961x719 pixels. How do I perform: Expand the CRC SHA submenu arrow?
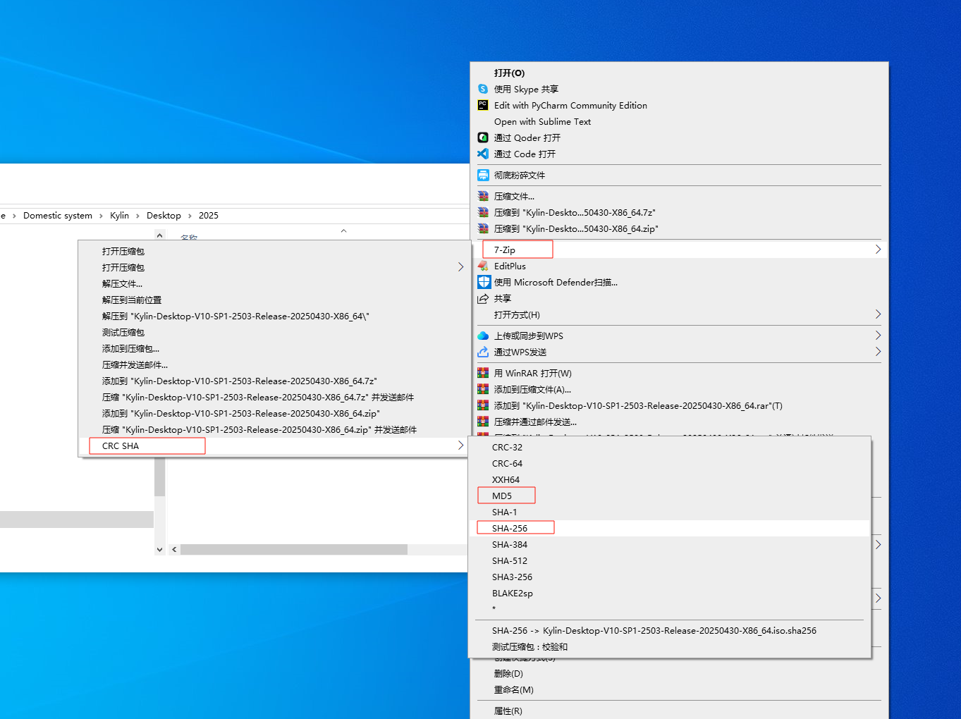(x=460, y=445)
